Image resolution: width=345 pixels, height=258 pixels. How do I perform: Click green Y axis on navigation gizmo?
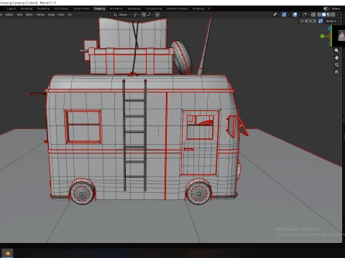tap(322, 36)
